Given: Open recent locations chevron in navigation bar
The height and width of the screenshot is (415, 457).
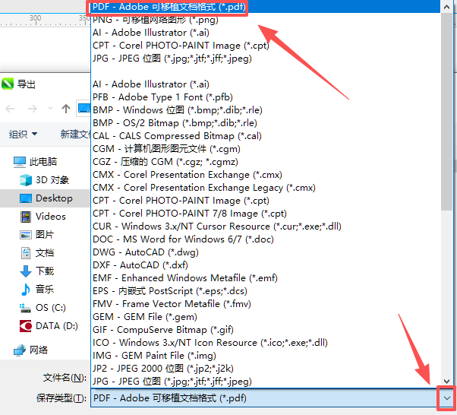Looking at the screenshot, I should 50,109.
